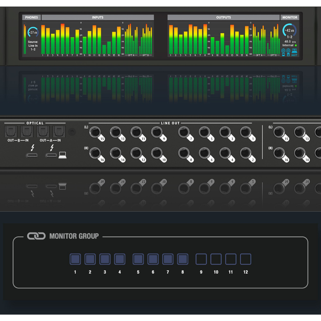Image resolution: width=321 pixels, height=321 pixels.
Task: Click the lightning bolt above the Thunderbolt port under OUT—A—IN
Action: coord(52,148)
